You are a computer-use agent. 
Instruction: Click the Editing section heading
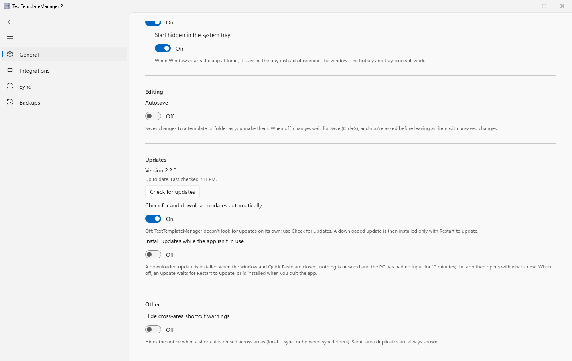point(154,92)
